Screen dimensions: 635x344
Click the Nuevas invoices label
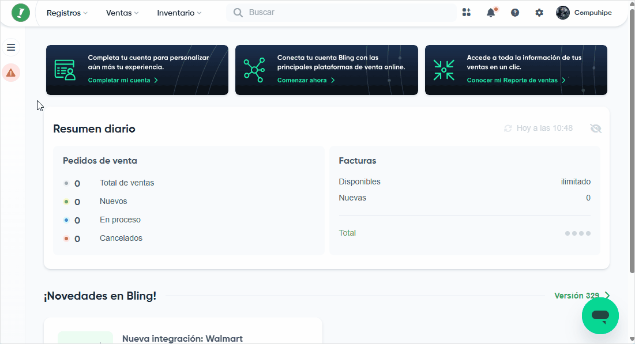point(352,198)
